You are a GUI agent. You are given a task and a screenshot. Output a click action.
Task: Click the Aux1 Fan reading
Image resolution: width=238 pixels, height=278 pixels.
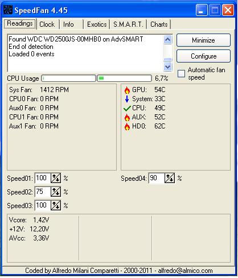pos(34,126)
